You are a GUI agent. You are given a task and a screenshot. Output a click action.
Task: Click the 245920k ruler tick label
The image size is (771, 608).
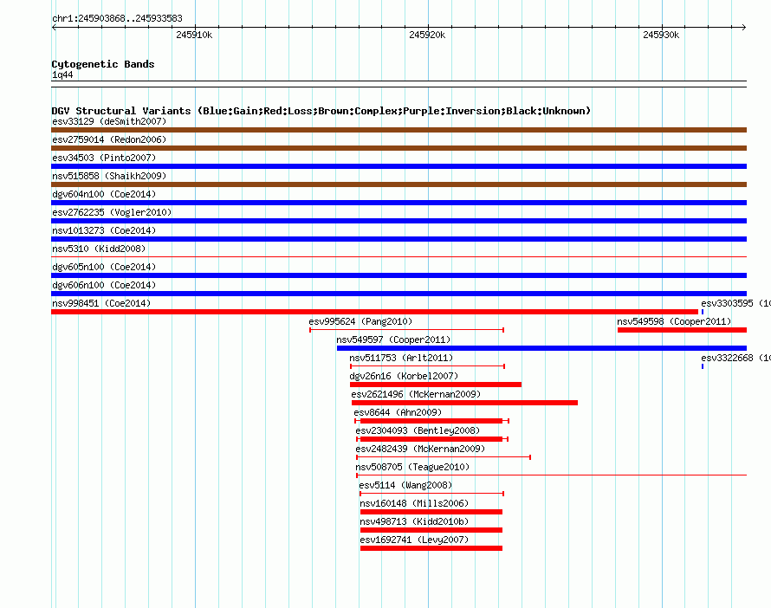[x=427, y=35]
